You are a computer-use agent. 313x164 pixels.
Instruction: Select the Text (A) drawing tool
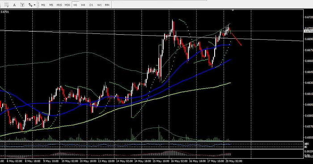(x=14, y=5)
